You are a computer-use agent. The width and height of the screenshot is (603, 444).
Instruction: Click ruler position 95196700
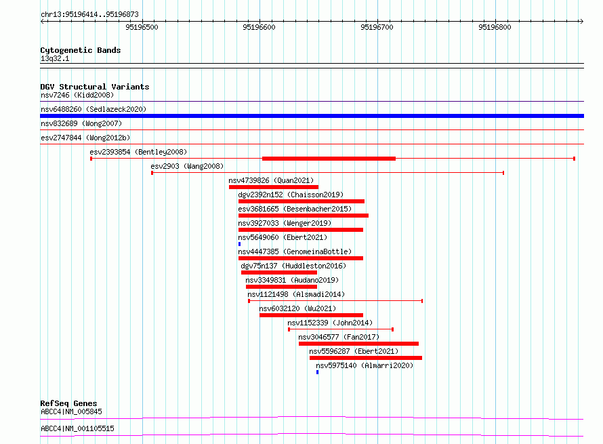[x=377, y=27]
